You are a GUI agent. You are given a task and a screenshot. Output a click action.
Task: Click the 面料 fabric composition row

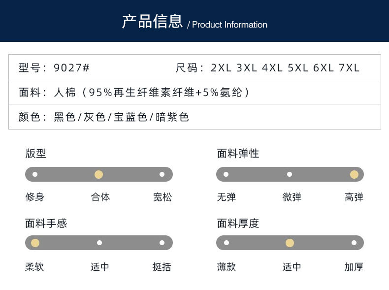click(x=195, y=92)
